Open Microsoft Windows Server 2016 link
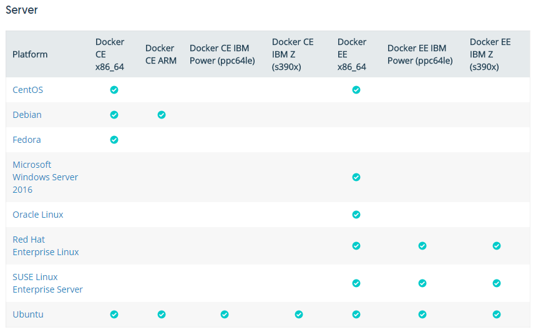This screenshot has width=541, height=335. click(x=45, y=177)
